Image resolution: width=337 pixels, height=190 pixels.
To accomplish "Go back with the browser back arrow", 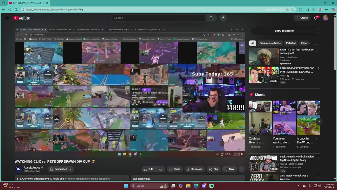I will tap(3, 9).
